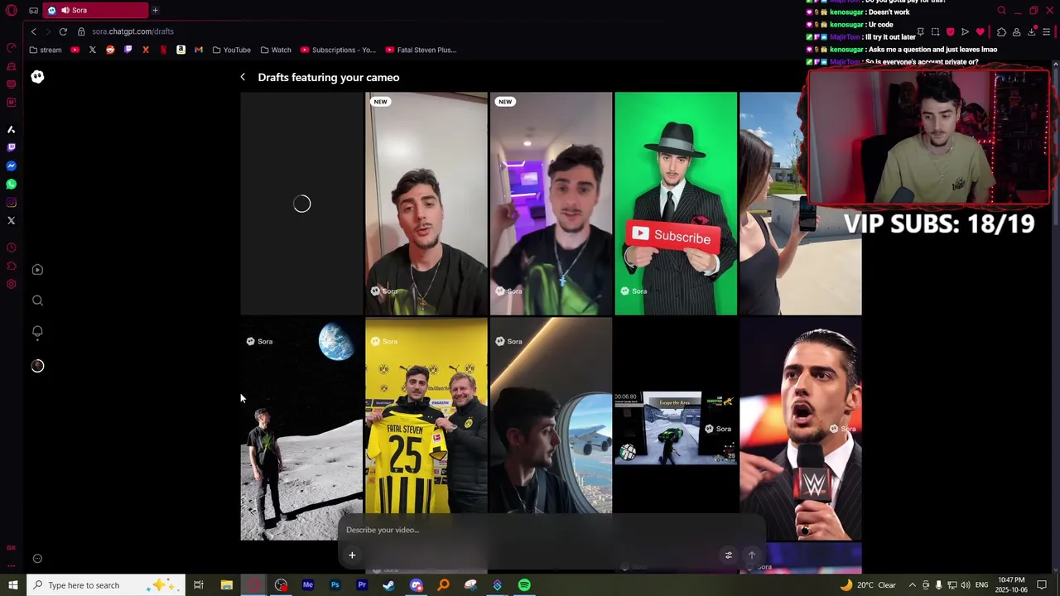Open File Explorer from taskbar
Image resolution: width=1060 pixels, height=596 pixels.
[226, 585]
